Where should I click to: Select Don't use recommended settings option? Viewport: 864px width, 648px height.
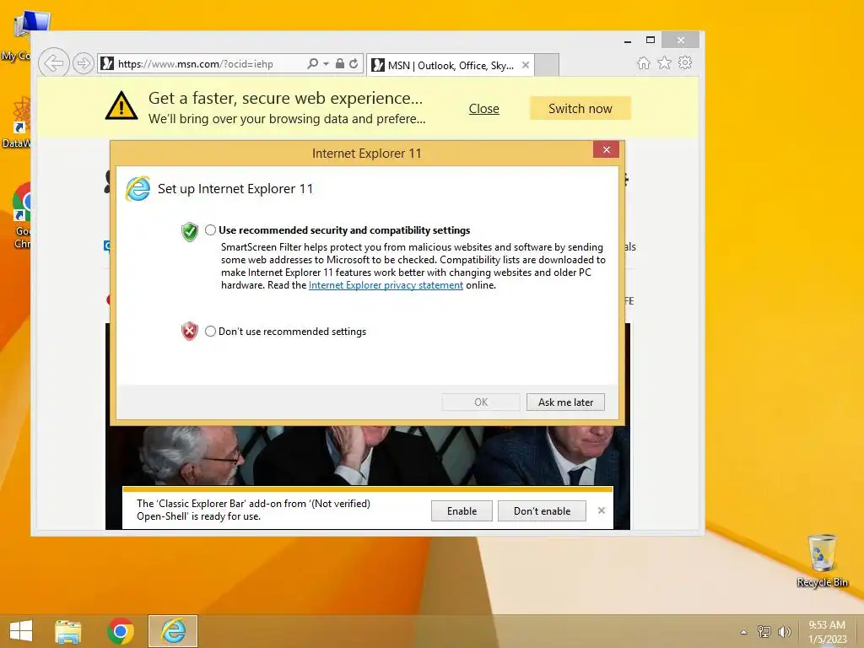(x=210, y=331)
